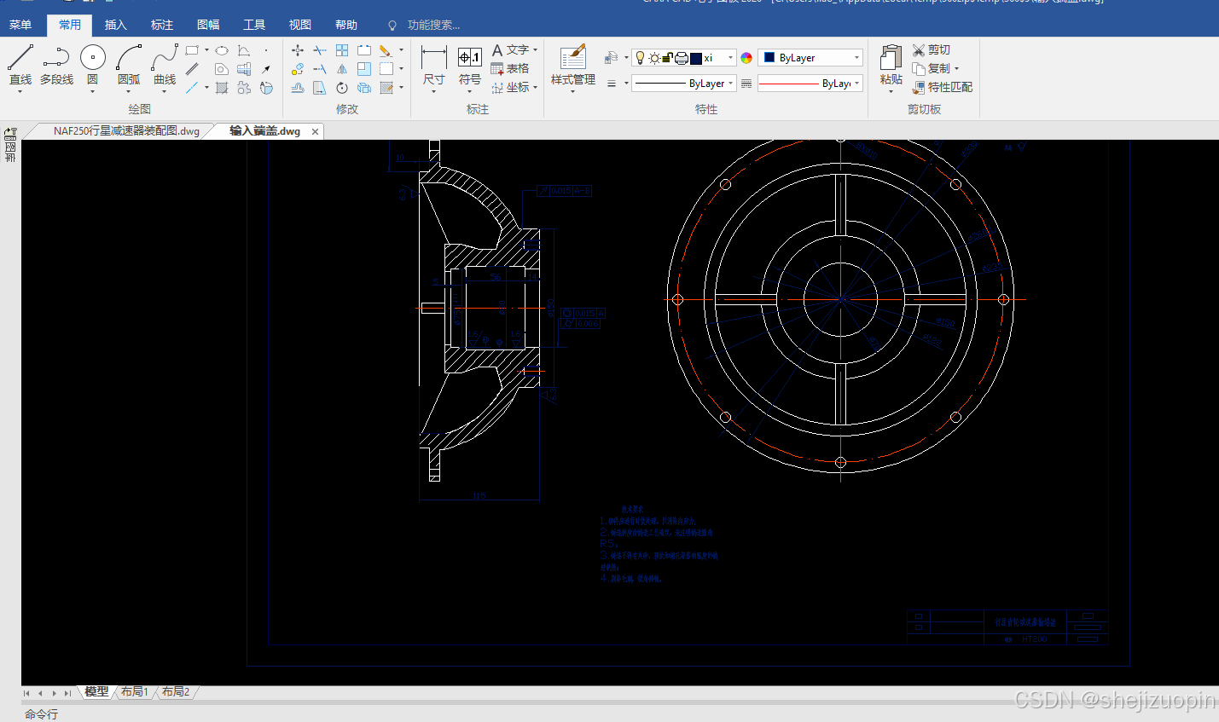Open the black ByLayer linetype dropdown
Viewport: 1219px width, 722px height.
[x=684, y=84]
